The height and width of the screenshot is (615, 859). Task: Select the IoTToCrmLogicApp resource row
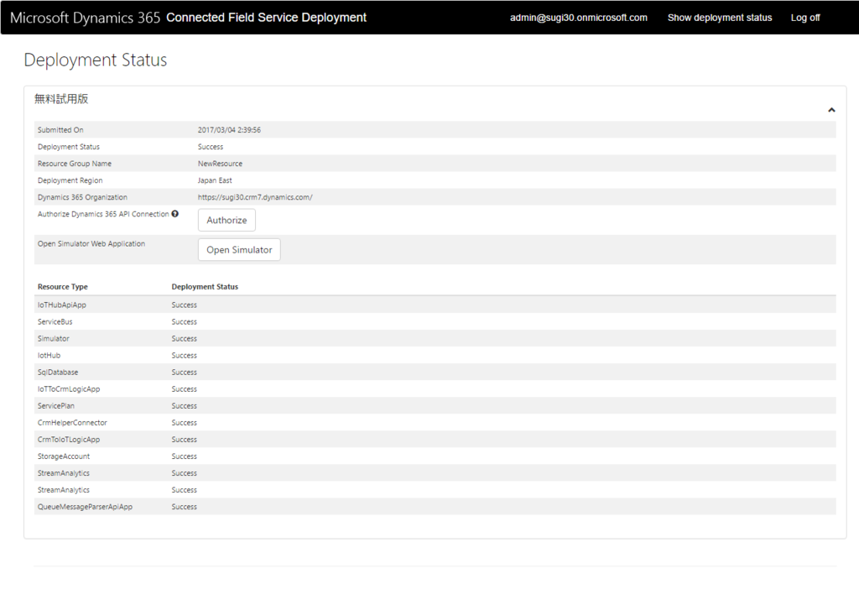435,389
